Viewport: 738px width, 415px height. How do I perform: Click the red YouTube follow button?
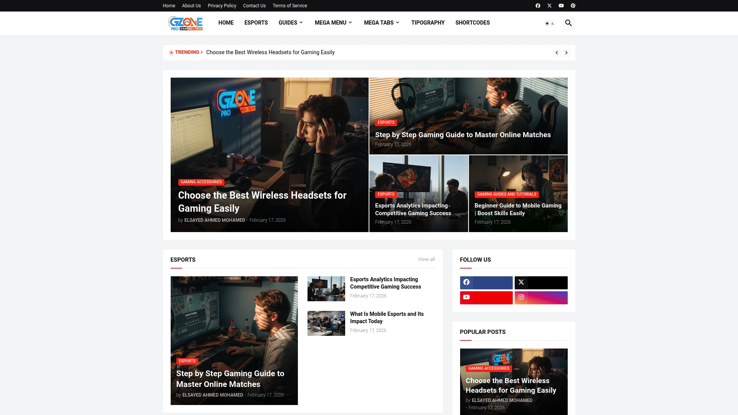(486, 297)
